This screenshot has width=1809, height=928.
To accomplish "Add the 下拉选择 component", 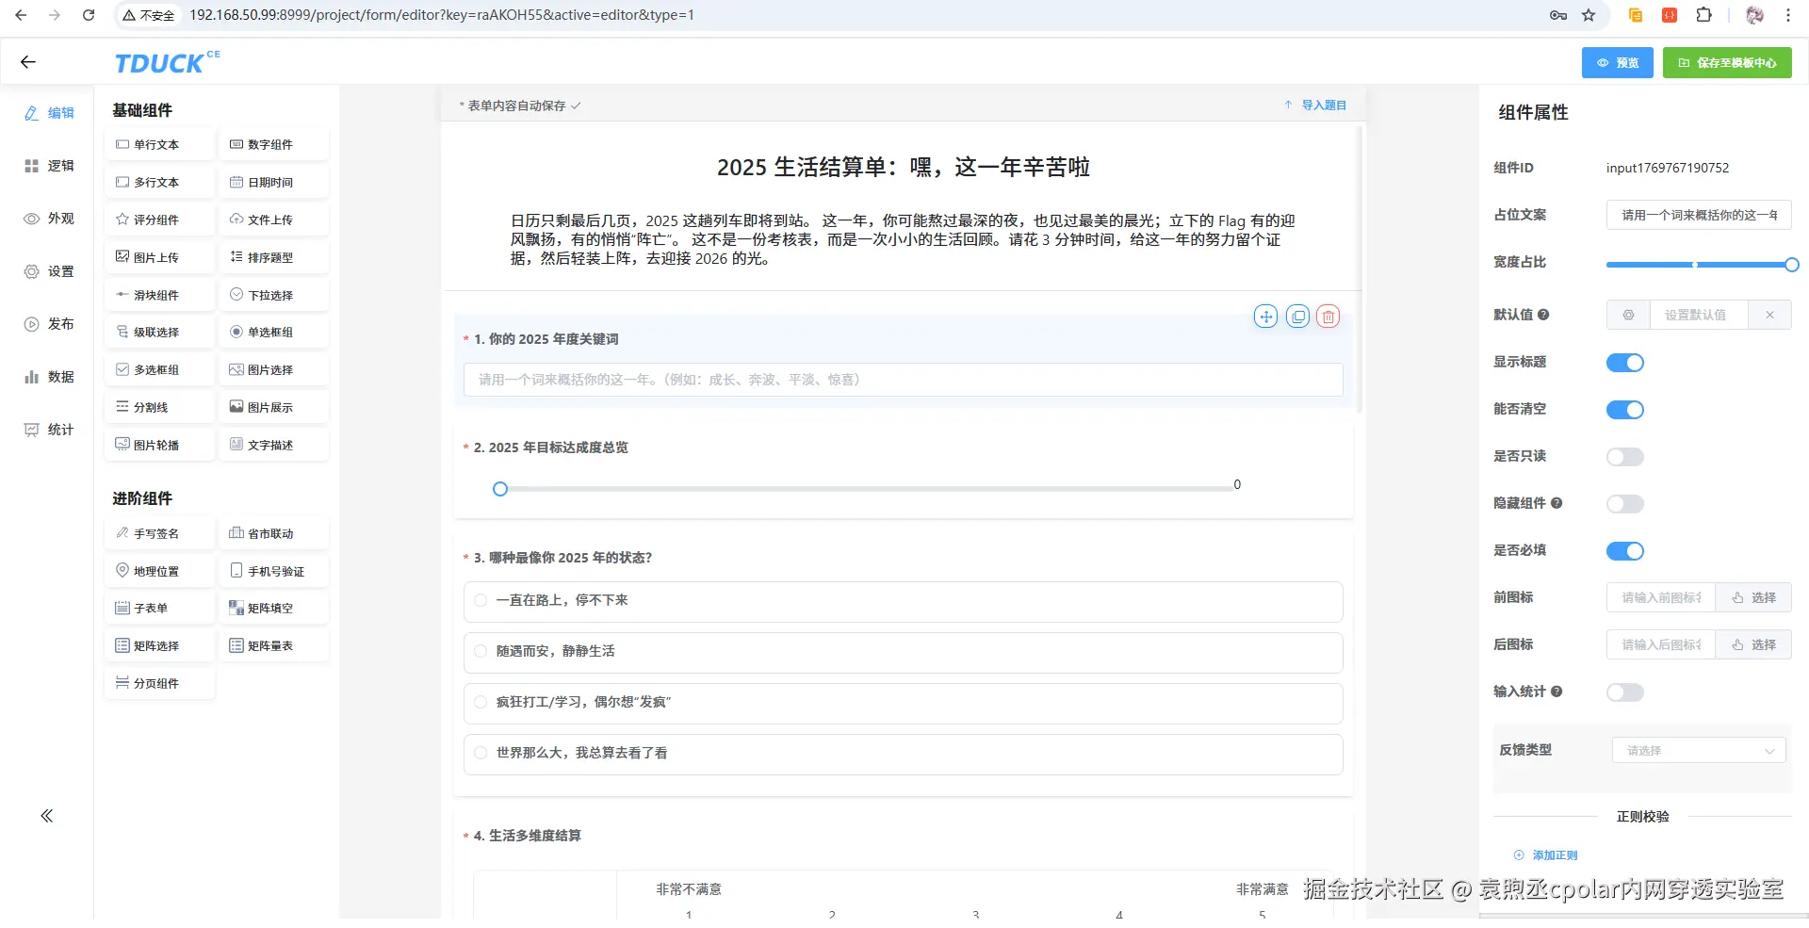I will [x=274, y=296].
